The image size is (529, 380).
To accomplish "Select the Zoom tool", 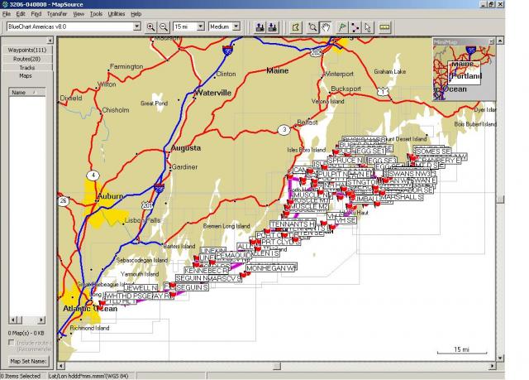I will 312,27.
